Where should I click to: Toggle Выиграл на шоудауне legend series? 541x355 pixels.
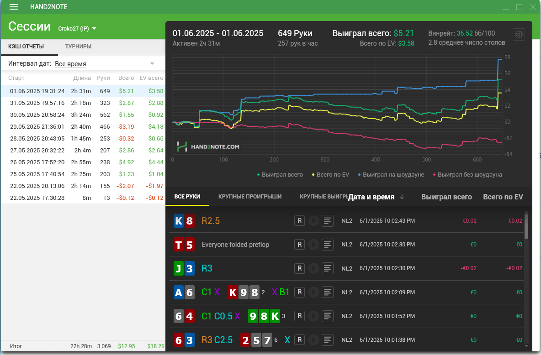tap(391, 174)
